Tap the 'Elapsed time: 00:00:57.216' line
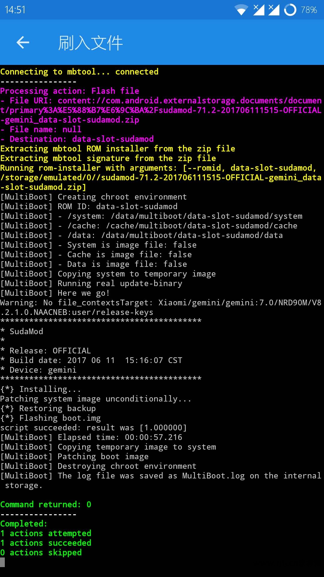This screenshot has height=577, width=324. pyautogui.click(x=91, y=437)
